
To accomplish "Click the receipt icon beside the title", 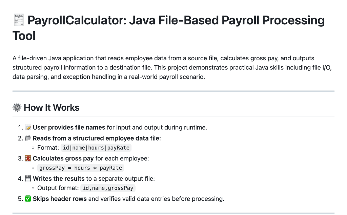I will click(x=18, y=20).
